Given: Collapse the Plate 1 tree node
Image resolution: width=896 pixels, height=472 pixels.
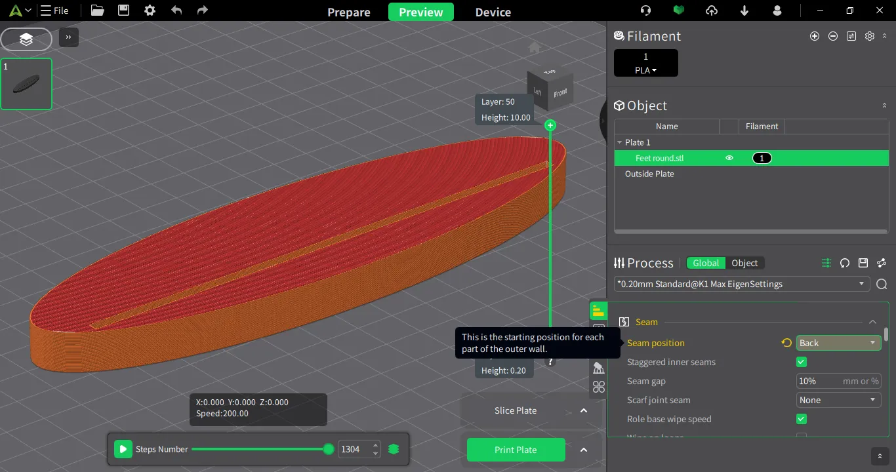Looking at the screenshot, I should (x=619, y=142).
